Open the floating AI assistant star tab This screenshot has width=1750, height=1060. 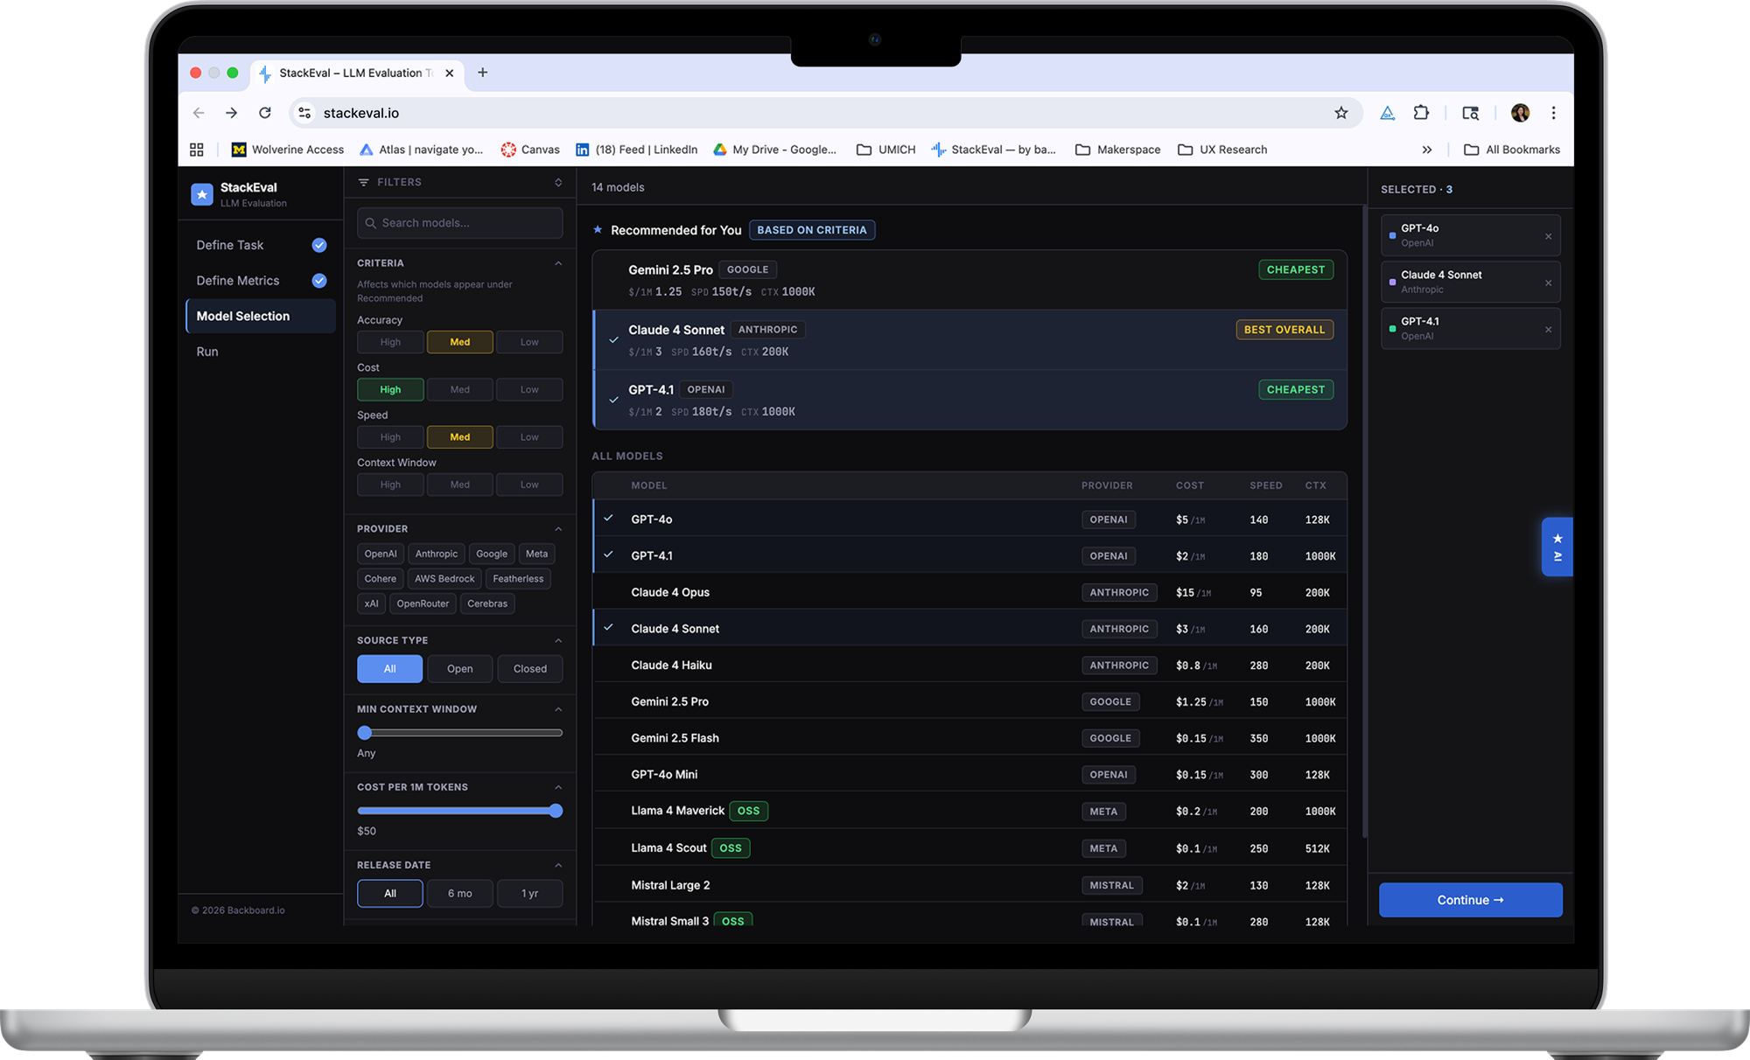(1557, 547)
